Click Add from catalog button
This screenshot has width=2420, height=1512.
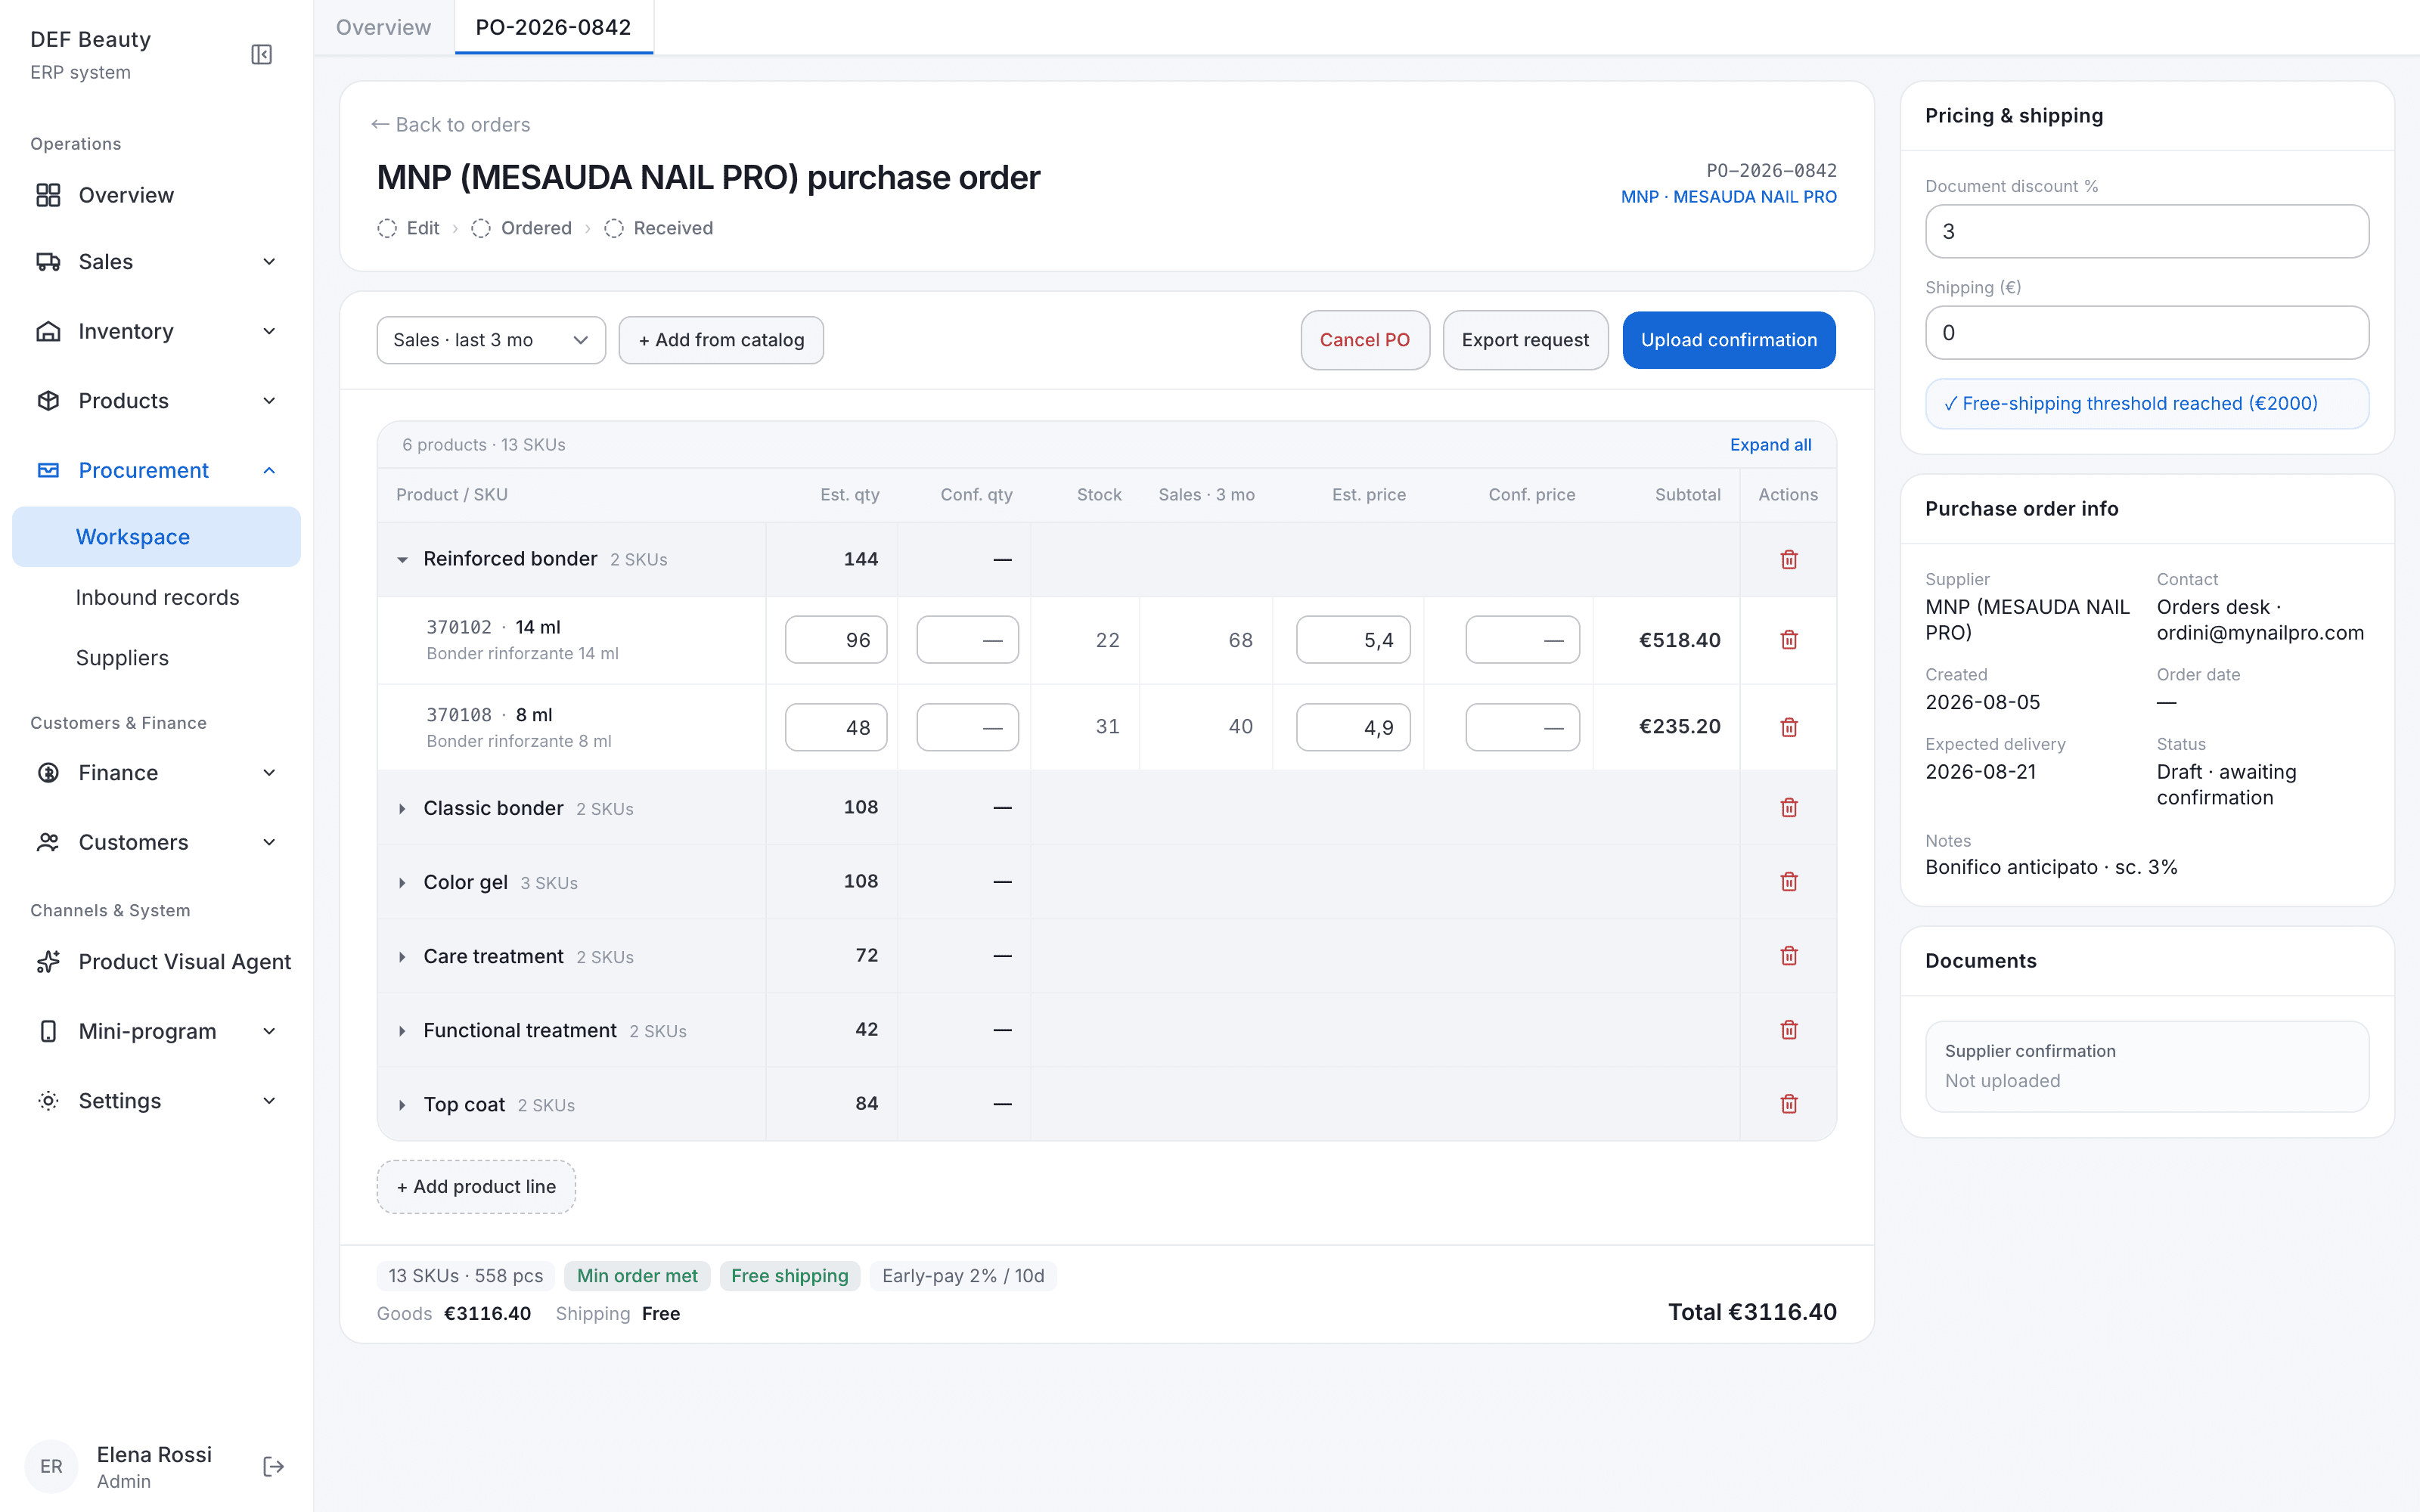click(721, 340)
